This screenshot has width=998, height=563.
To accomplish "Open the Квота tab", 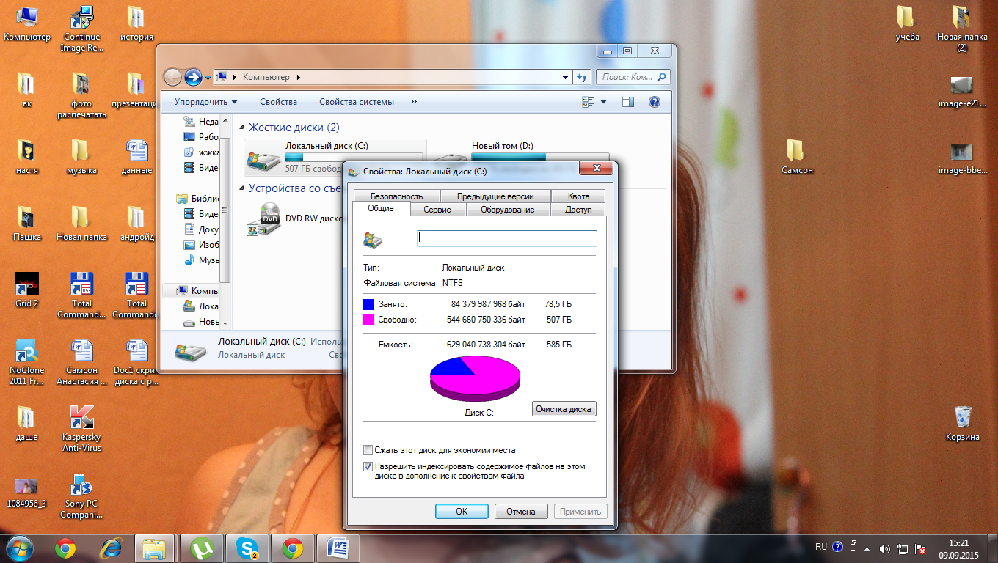I will point(578,196).
